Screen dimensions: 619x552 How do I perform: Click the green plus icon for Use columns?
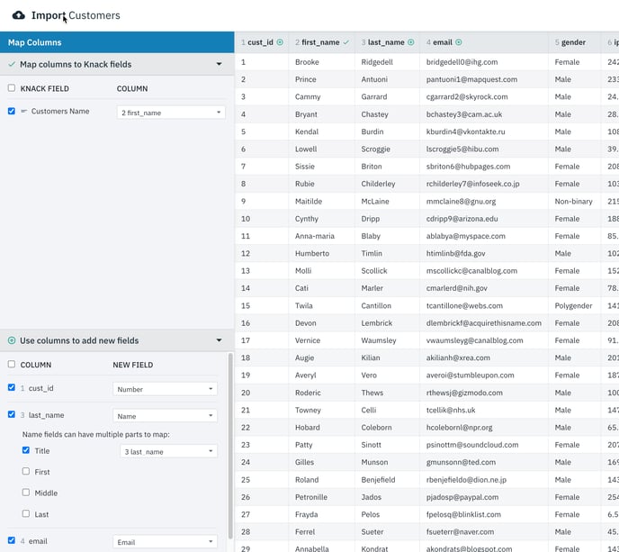pos(12,340)
